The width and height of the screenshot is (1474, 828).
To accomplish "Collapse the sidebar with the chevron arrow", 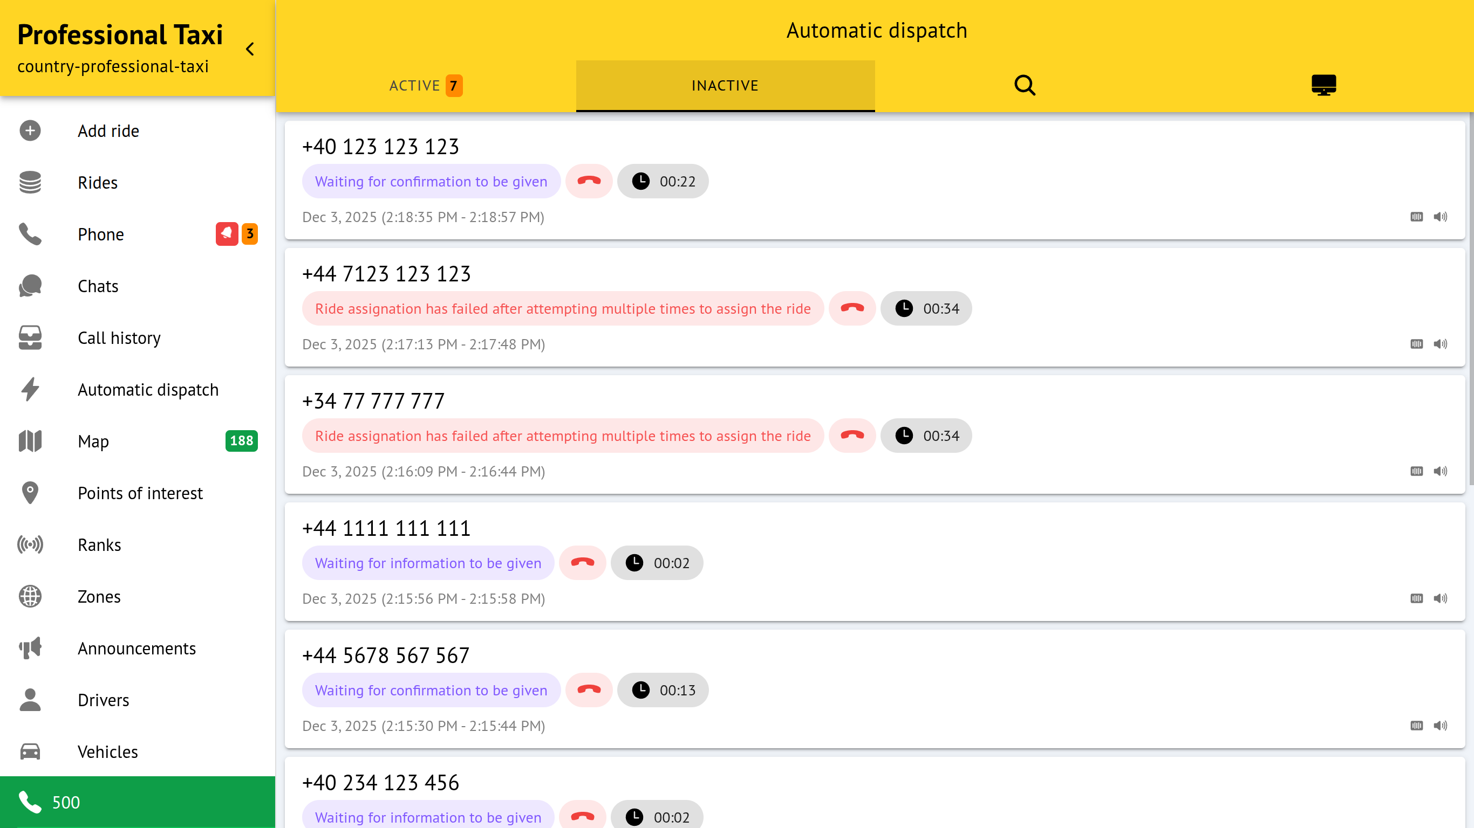I will [250, 49].
